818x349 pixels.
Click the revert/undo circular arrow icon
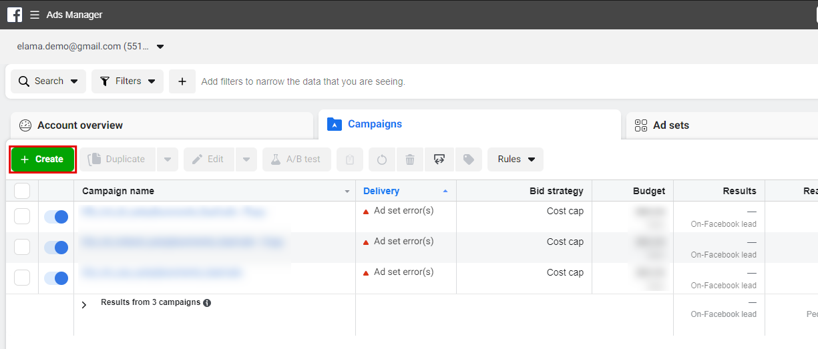pyautogui.click(x=382, y=159)
